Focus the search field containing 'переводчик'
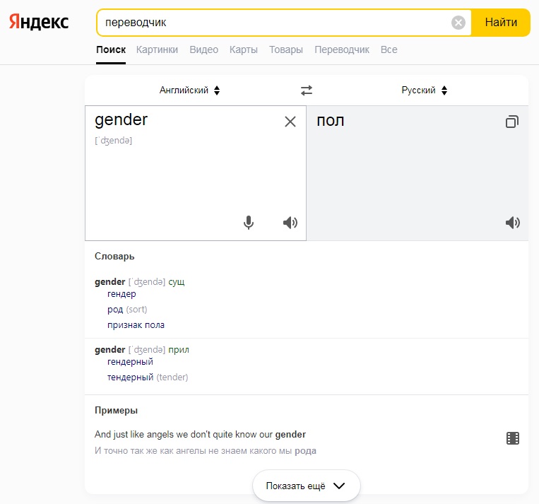 point(275,23)
